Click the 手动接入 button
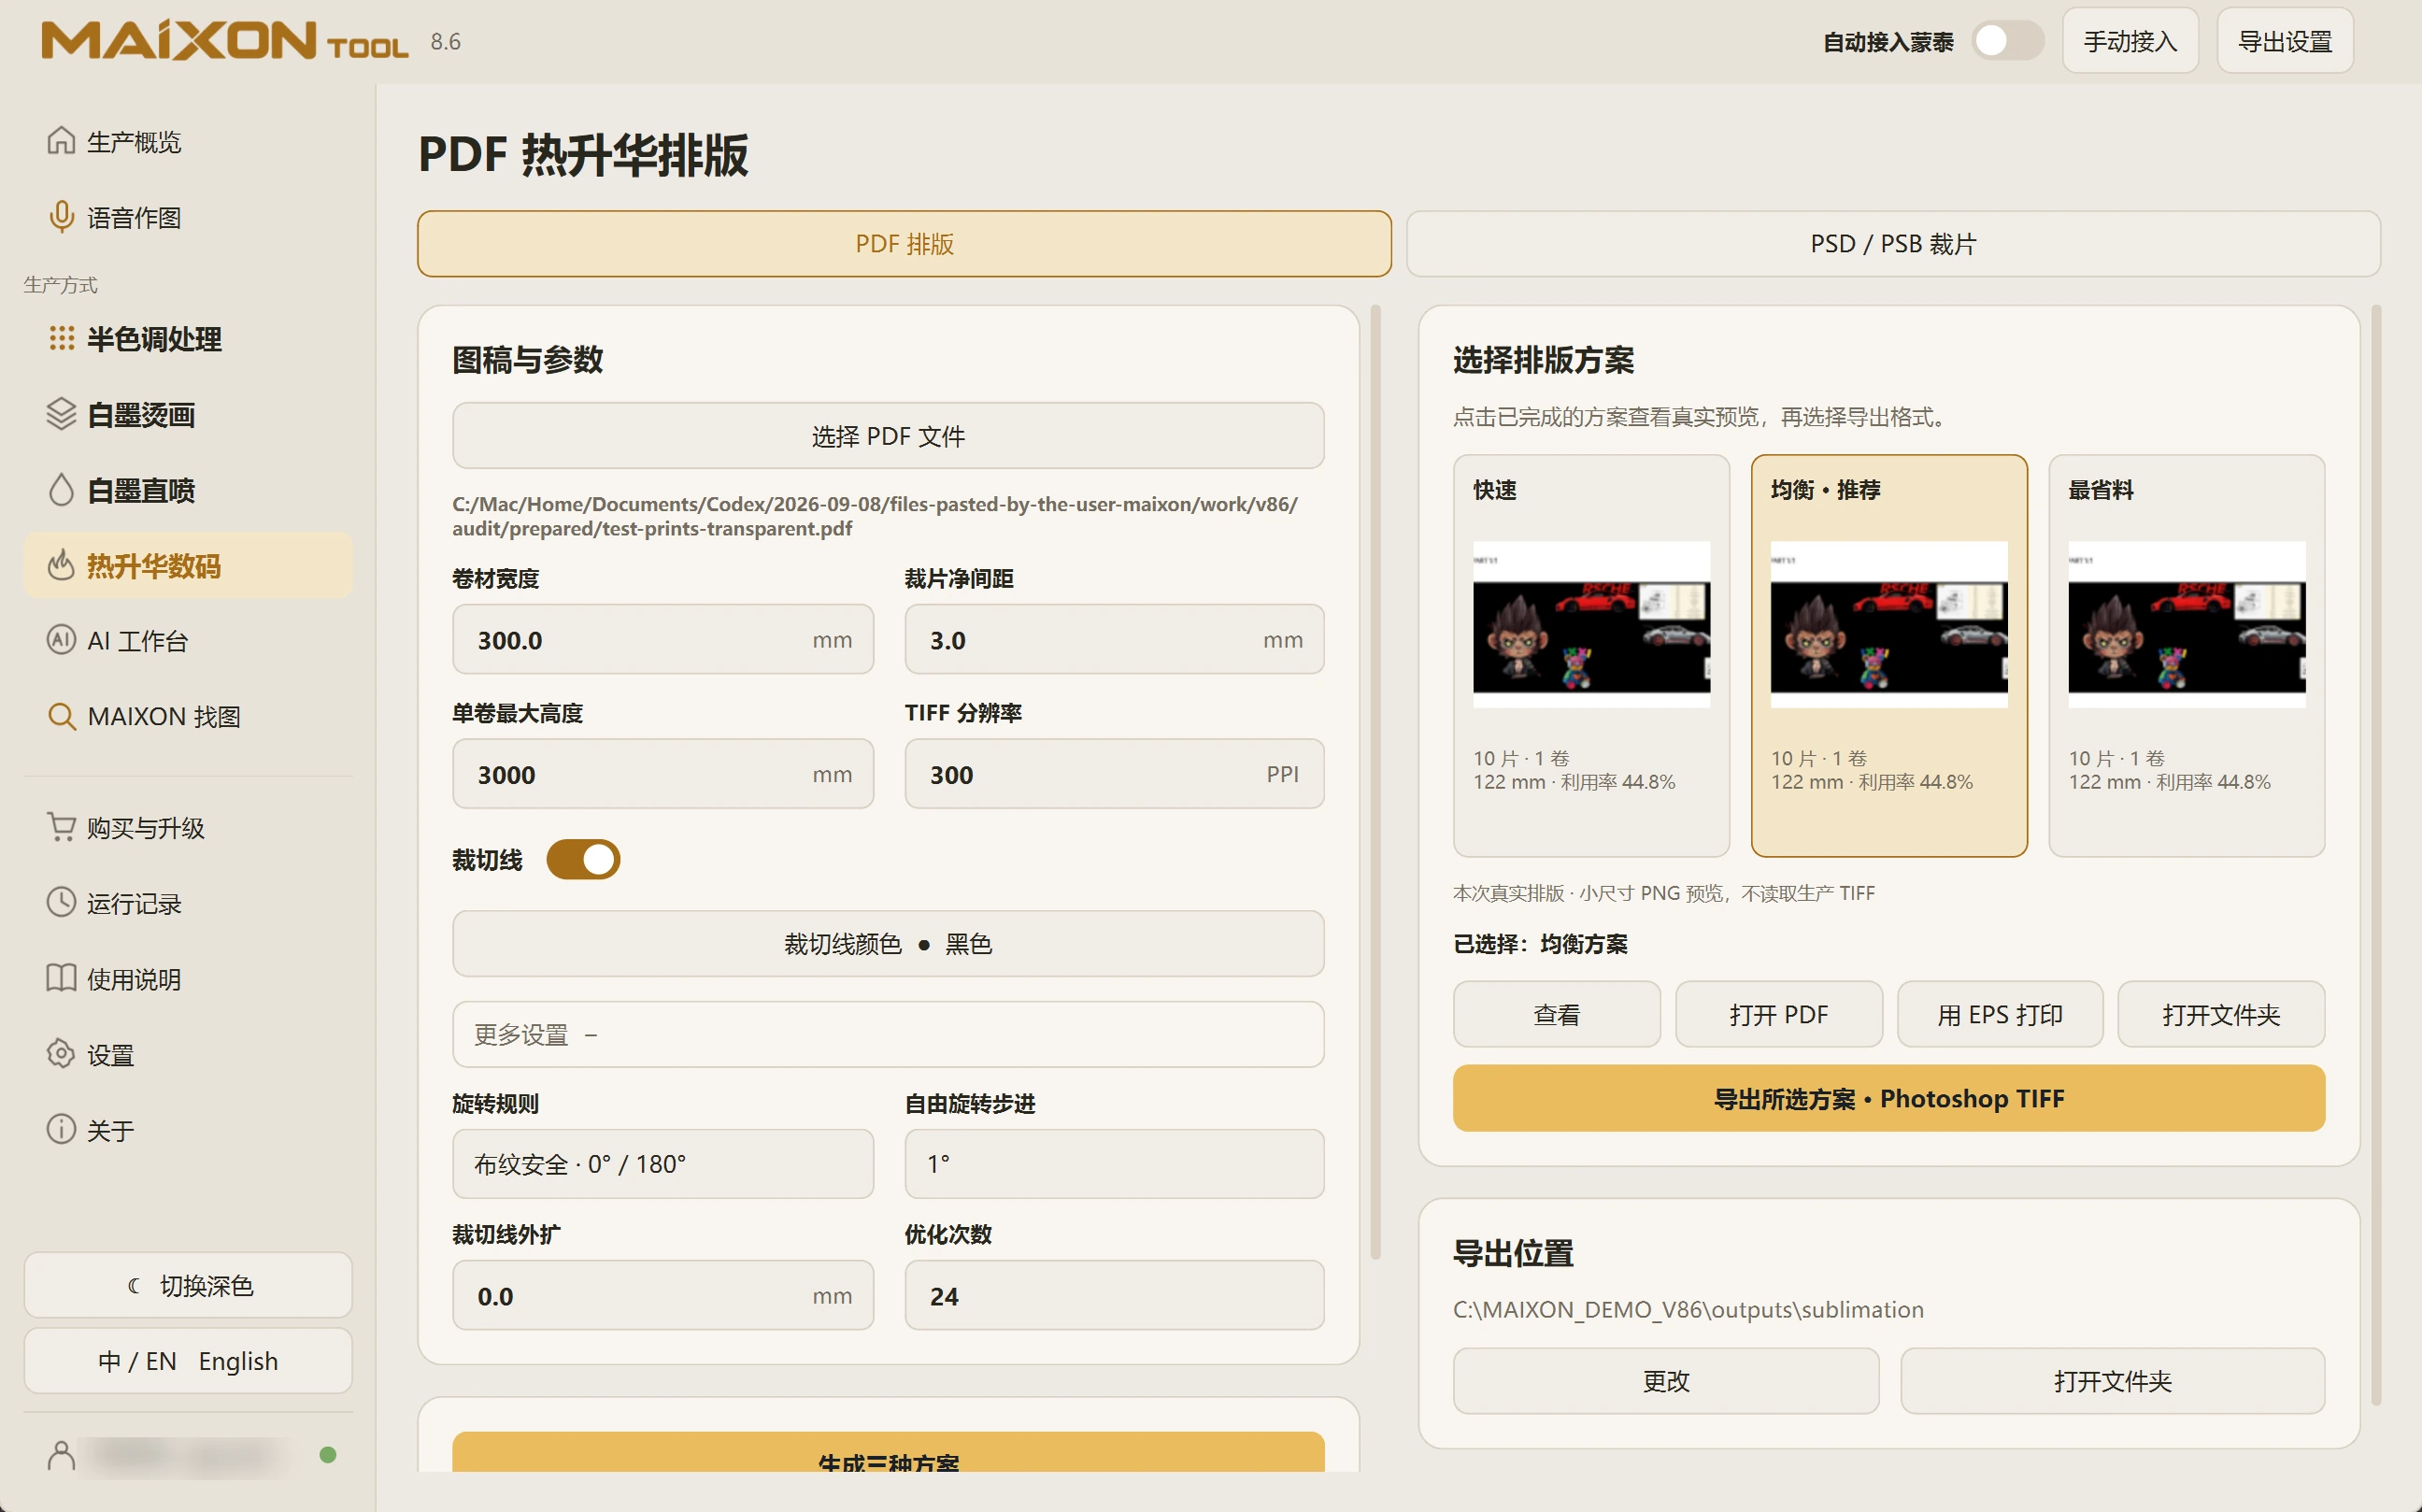The width and height of the screenshot is (2422, 1512). (x=2130, y=41)
